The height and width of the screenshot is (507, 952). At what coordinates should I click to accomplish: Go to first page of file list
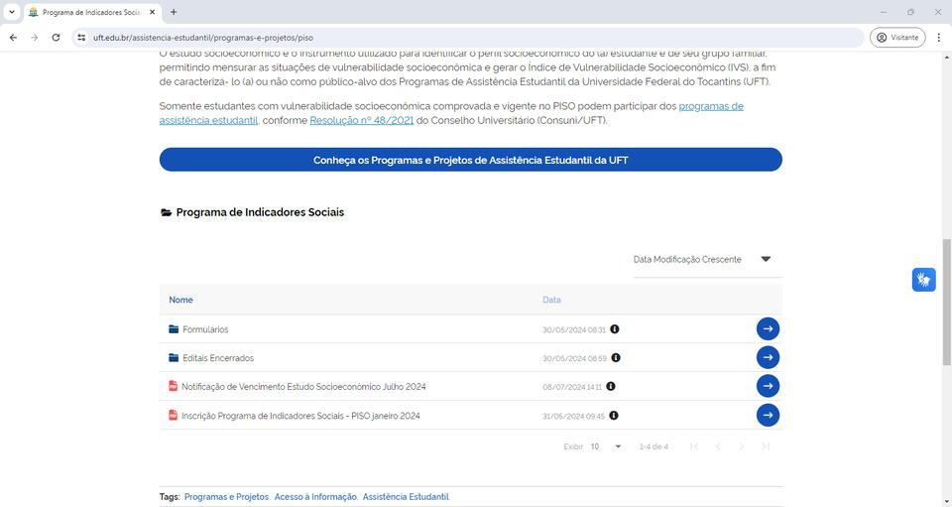pyautogui.click(x=694, y=446)
